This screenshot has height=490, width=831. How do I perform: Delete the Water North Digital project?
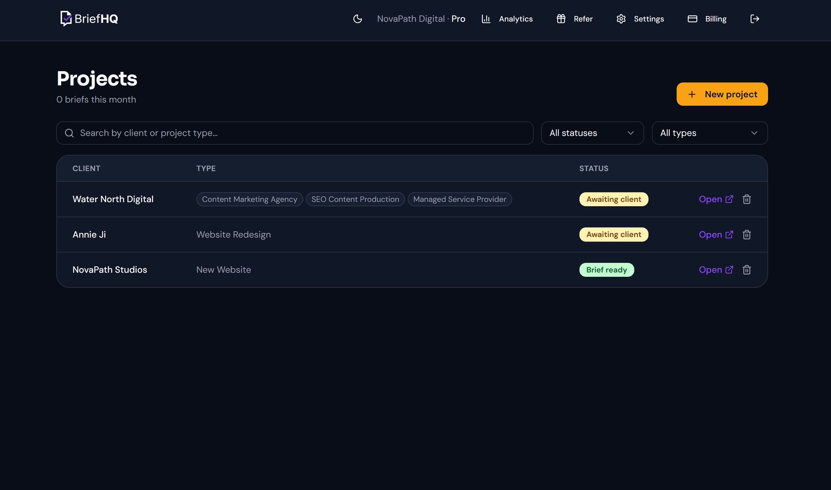point(747,200)
